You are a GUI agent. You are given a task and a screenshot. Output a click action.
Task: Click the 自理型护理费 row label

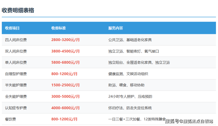tap(16, 74)
